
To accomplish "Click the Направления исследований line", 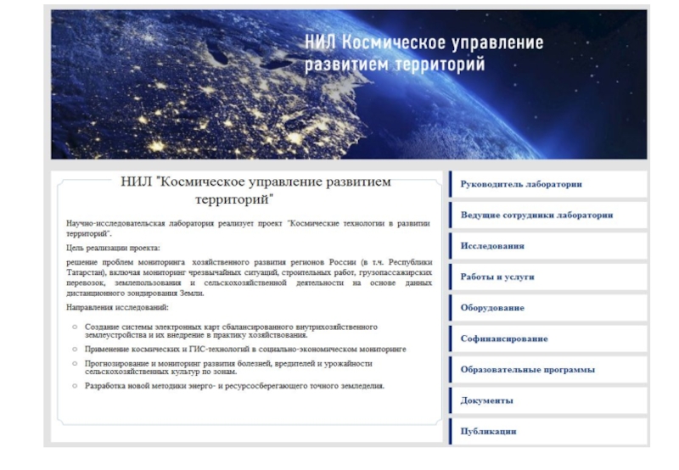I will [x=118, y=306].
